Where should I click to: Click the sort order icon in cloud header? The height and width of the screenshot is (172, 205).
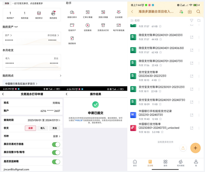(181, 12)
